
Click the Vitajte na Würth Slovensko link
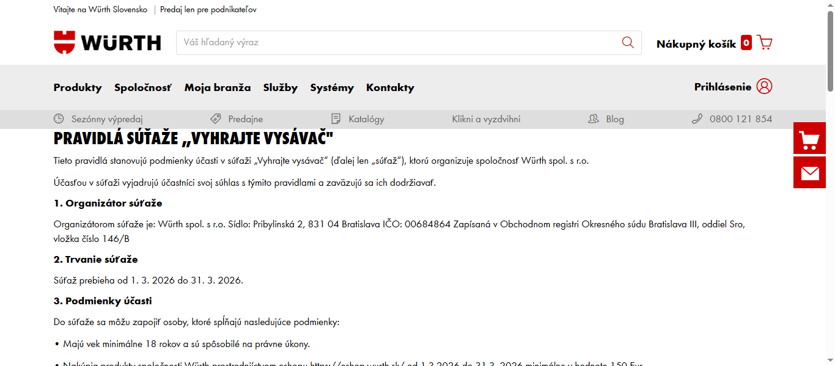click(100, 9)
